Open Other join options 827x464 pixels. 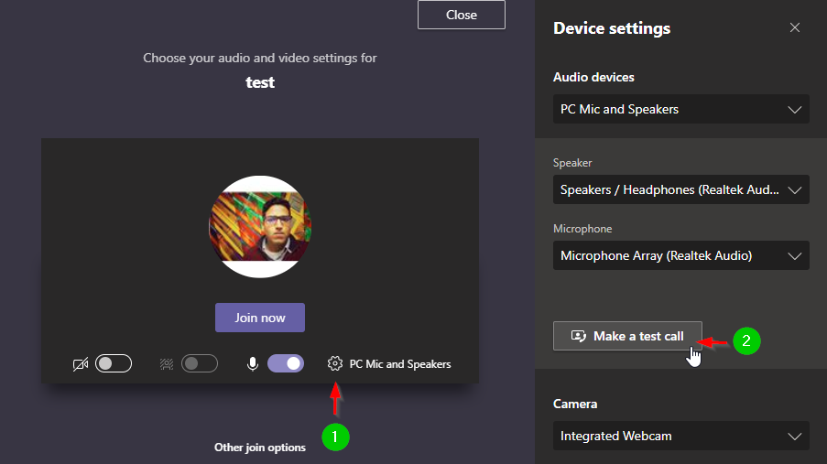tap(259, 448)
